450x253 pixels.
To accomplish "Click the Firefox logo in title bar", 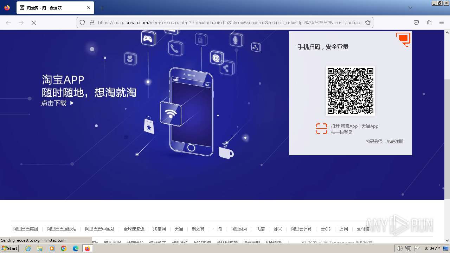I will click(7, 7).
